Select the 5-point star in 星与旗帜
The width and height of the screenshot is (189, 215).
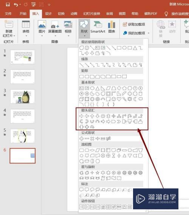click(x=98, y=172)
